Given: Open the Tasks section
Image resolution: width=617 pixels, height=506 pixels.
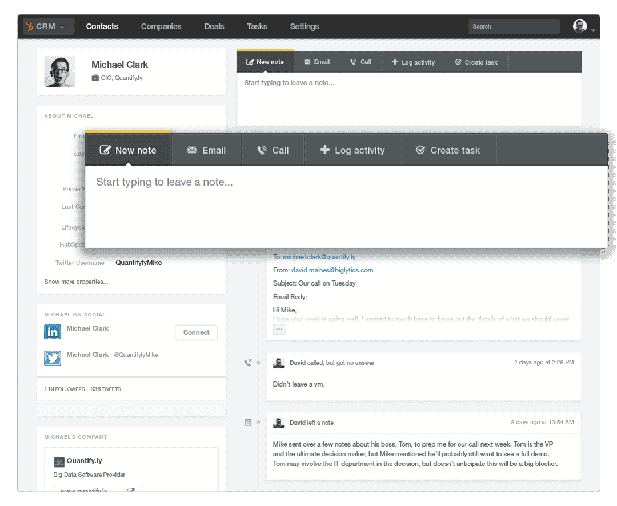Looking at the screenshot, I should pyautogui.click(x=257, y=26).
